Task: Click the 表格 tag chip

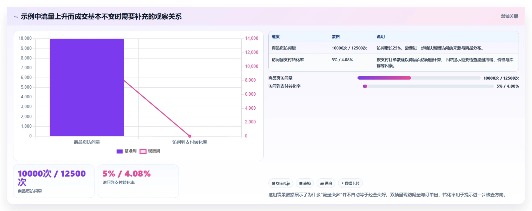Action: tap(305, 183)
